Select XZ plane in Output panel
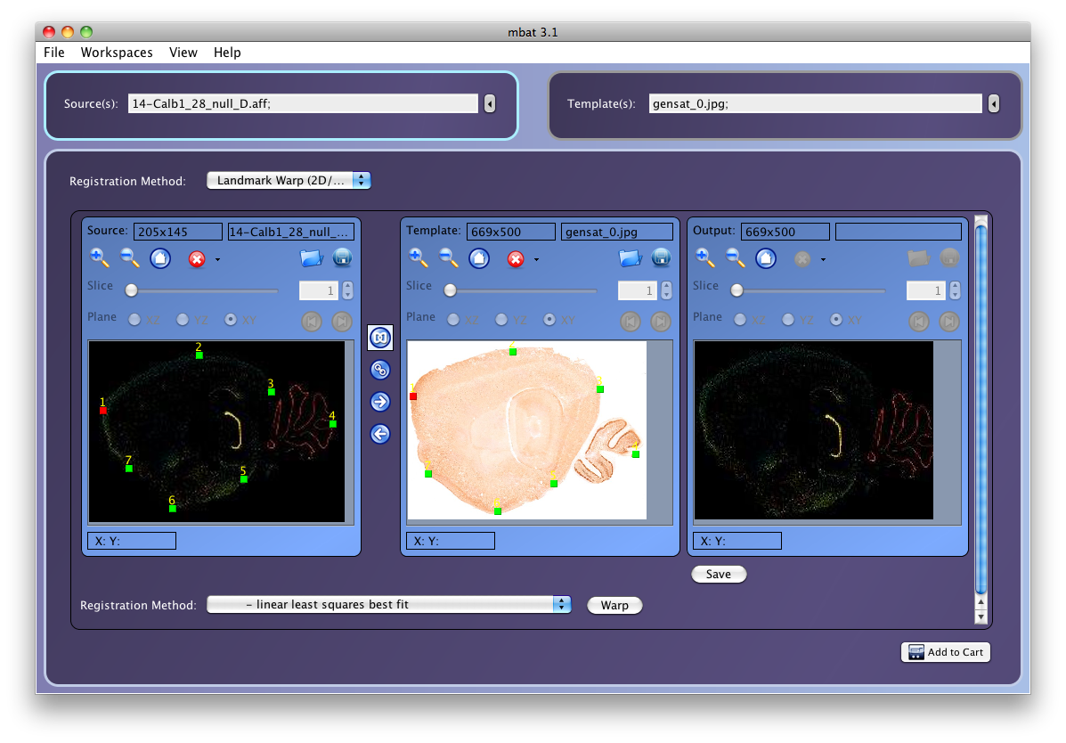The width and height of the screenshot is (1066, 743). click(740, 319)
